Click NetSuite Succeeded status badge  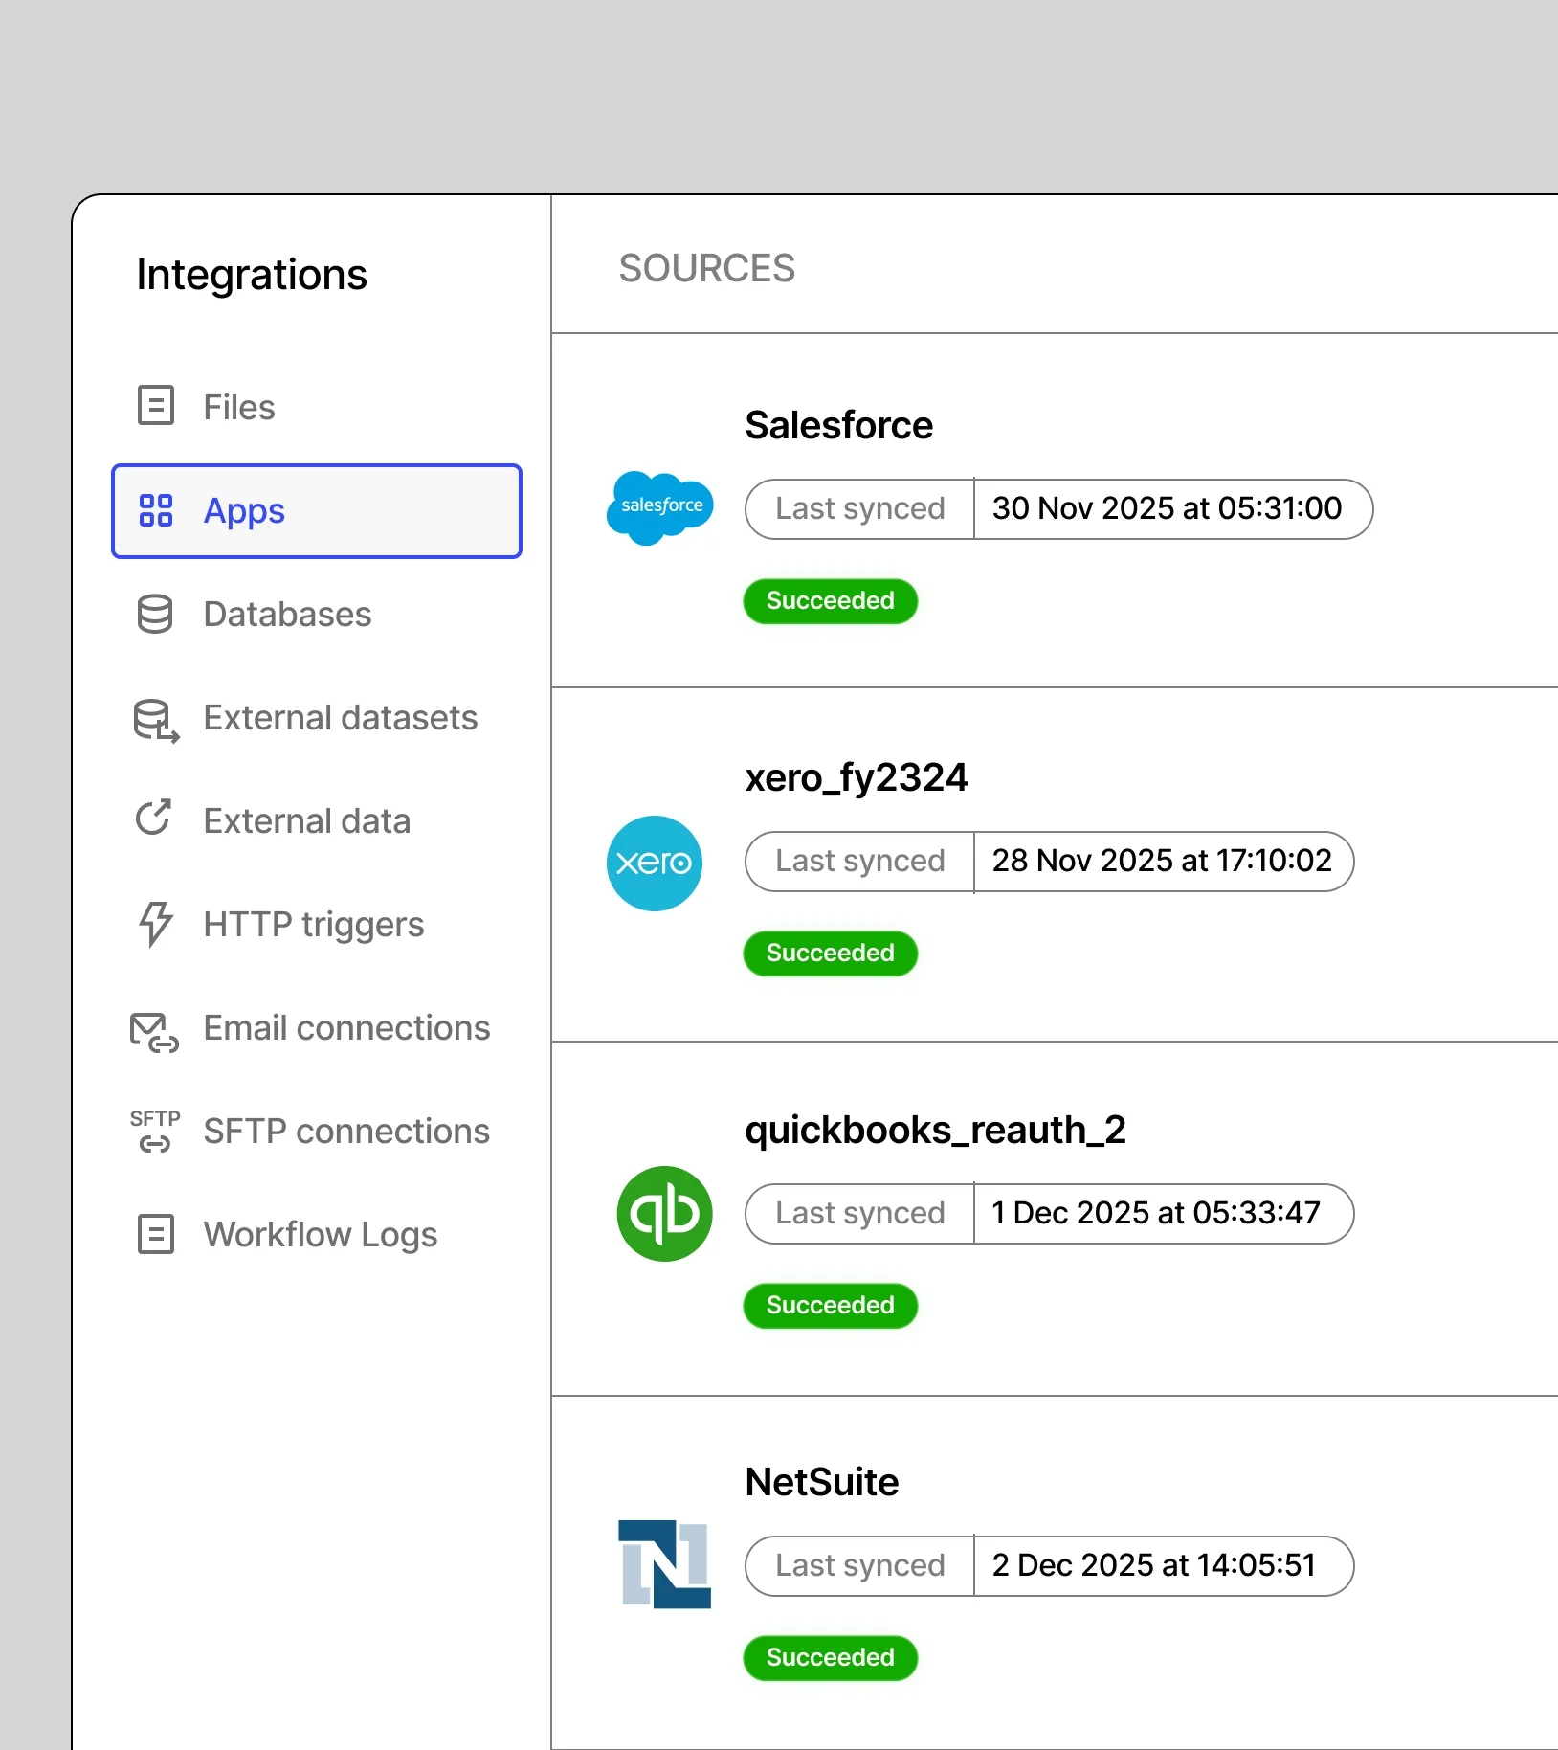point(831,1658)
